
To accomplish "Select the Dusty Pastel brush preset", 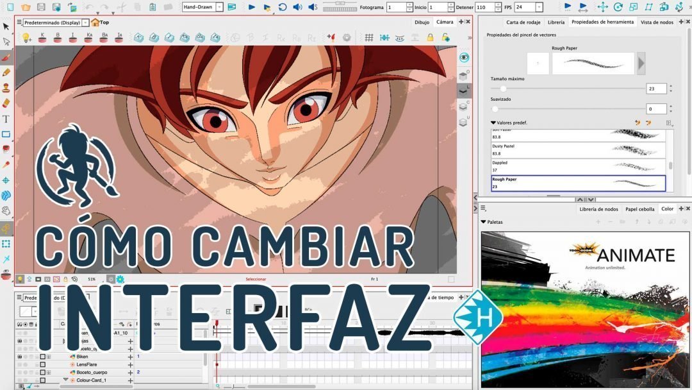I will coord(578,150).
